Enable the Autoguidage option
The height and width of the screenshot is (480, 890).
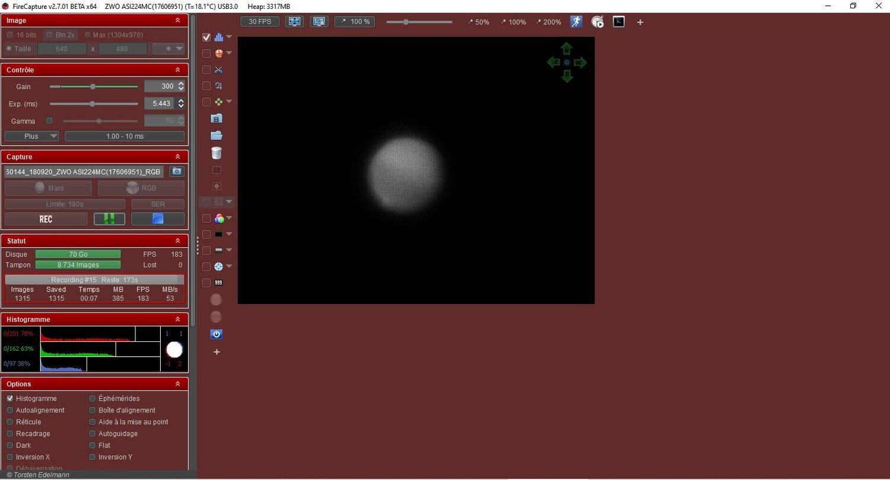pyautogui.click(x=93, y=433)
